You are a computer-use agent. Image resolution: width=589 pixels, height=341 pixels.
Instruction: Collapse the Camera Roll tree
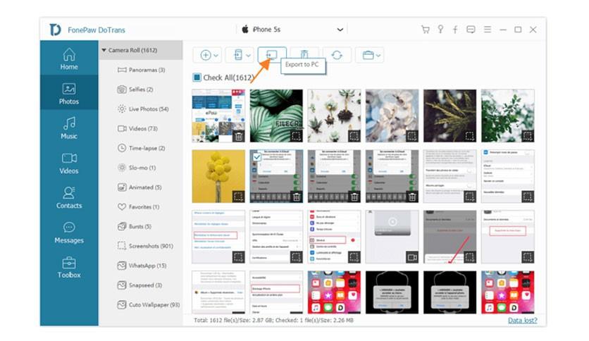pos(104,50)
